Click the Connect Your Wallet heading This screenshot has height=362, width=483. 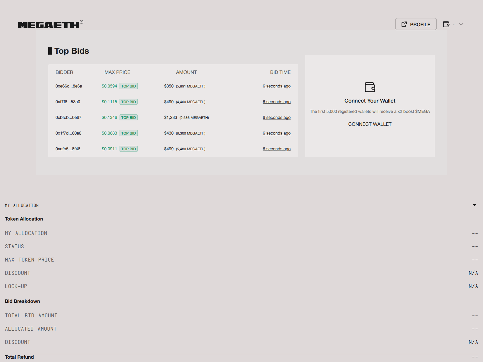coord(370,101)
